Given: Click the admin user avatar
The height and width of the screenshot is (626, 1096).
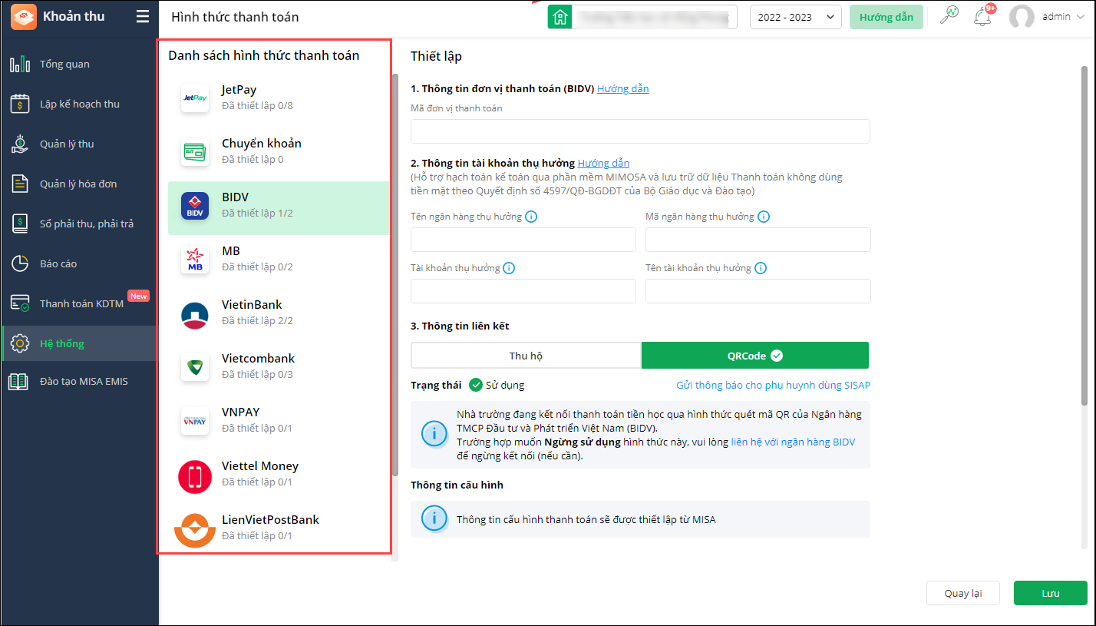Looking at the screenshot, I should pos(1022,17).
